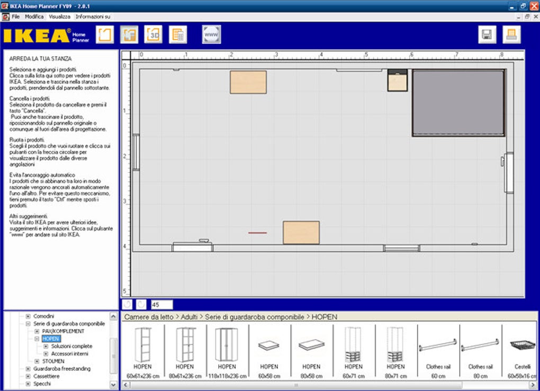Expand the Soluzioni complete node

46,346
